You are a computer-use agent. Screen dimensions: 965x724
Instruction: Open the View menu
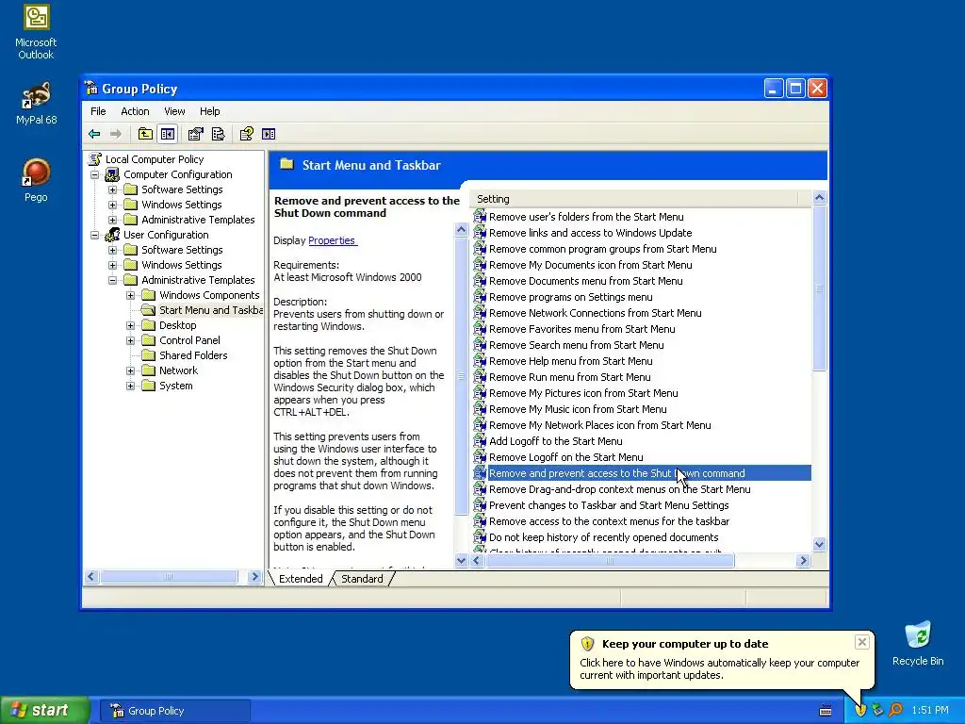click(x=174, y=111)
